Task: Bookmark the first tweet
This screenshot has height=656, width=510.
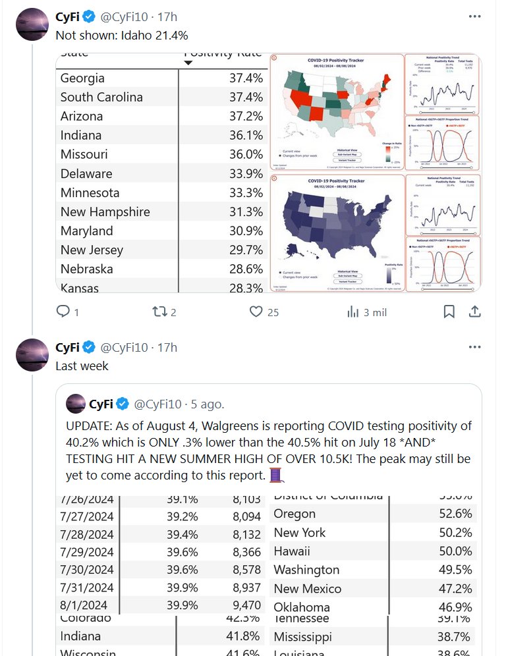Action: [449, 312]
